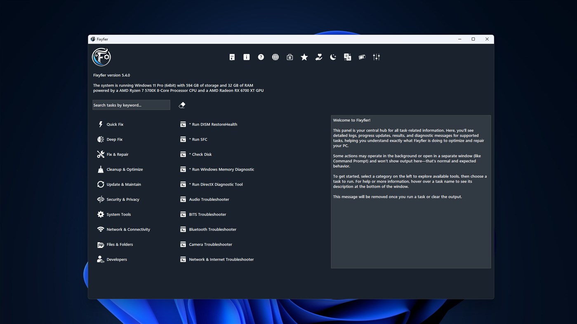Open the Developers category
Image resolution: width=577 pixels, height=324 pixels.
point(112,260)
